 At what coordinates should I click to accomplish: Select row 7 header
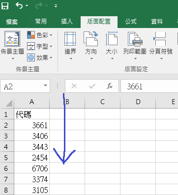pyautogui.click(x=7, y=179)
